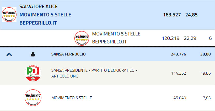
Task: Click the 163.527 vote count
Action: [x=172, y=15]
